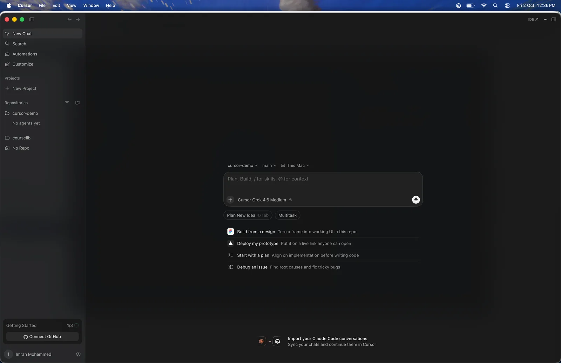
Task: Open the File menu
Action: pos(42,5)
